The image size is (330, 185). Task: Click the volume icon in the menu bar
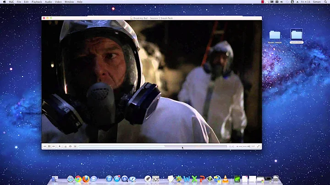pos(282,2)
